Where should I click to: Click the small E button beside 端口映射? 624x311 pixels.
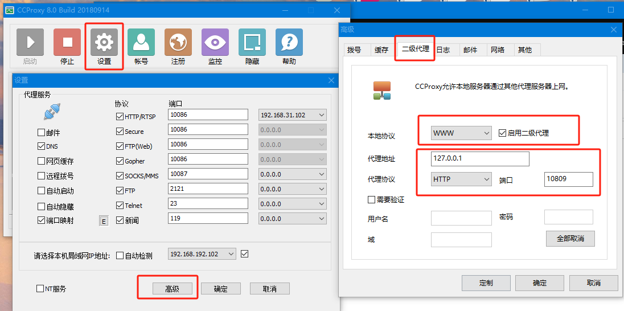(104, 220)
